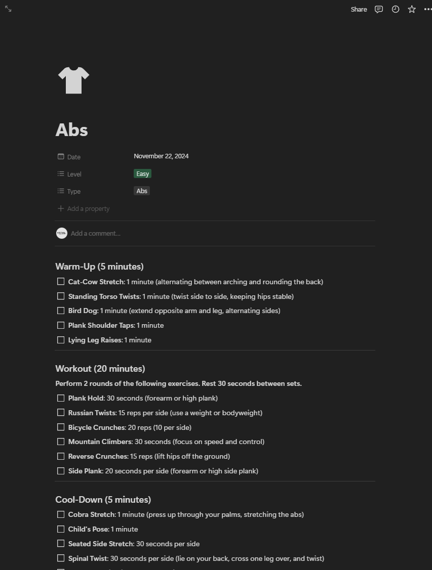
Task: Click the plus icon to add property
Action: [x=61, y=208]
